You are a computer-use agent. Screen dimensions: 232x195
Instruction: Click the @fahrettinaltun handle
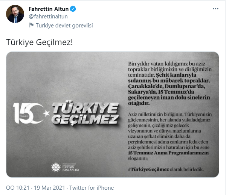48,17
